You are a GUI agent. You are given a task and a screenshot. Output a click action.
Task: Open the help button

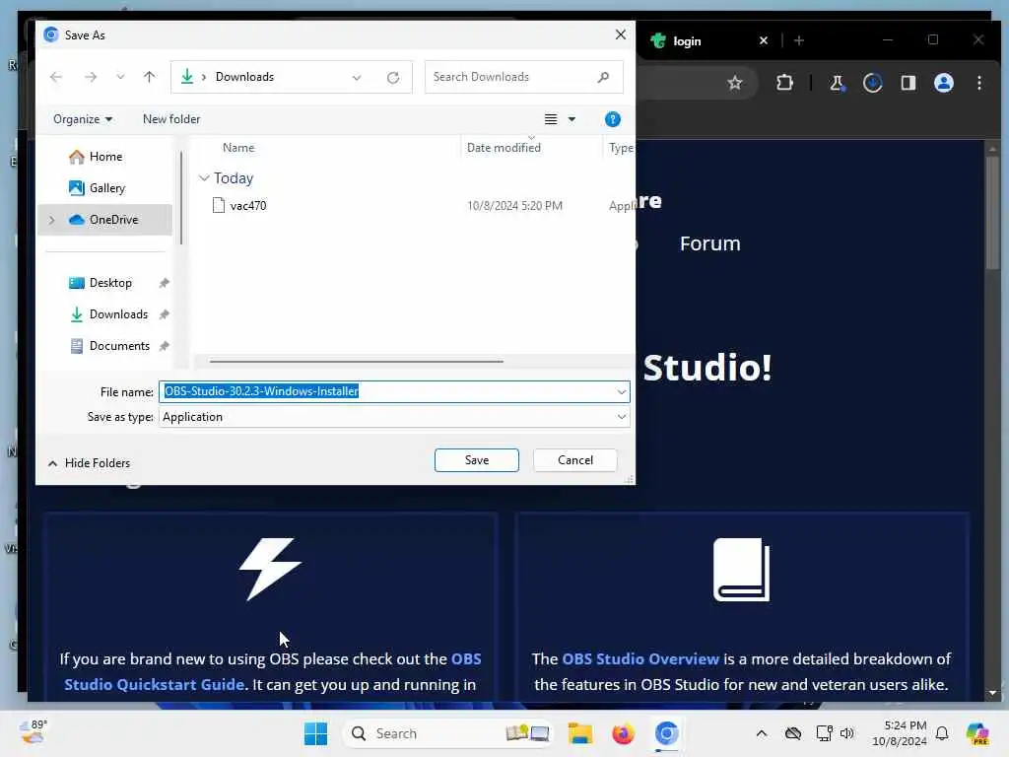point(613,119)
